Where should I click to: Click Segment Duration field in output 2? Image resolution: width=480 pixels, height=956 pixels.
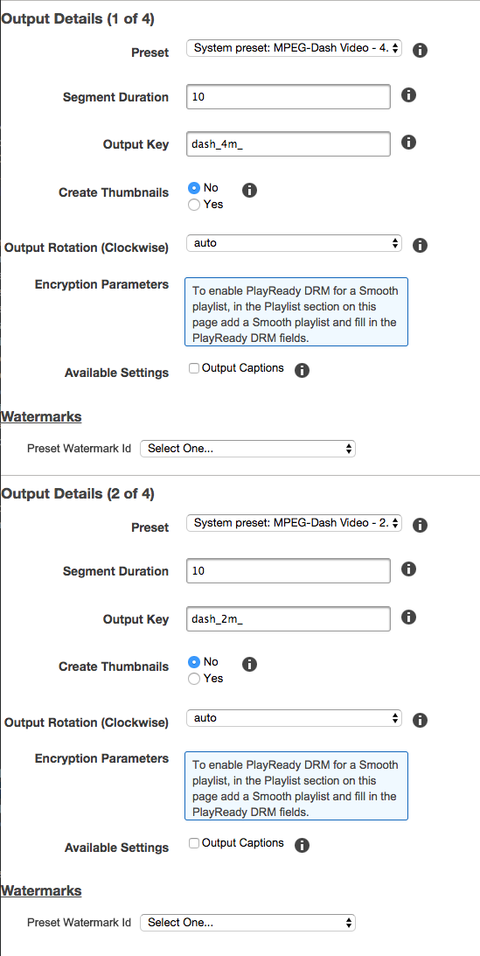pos(289,571)
